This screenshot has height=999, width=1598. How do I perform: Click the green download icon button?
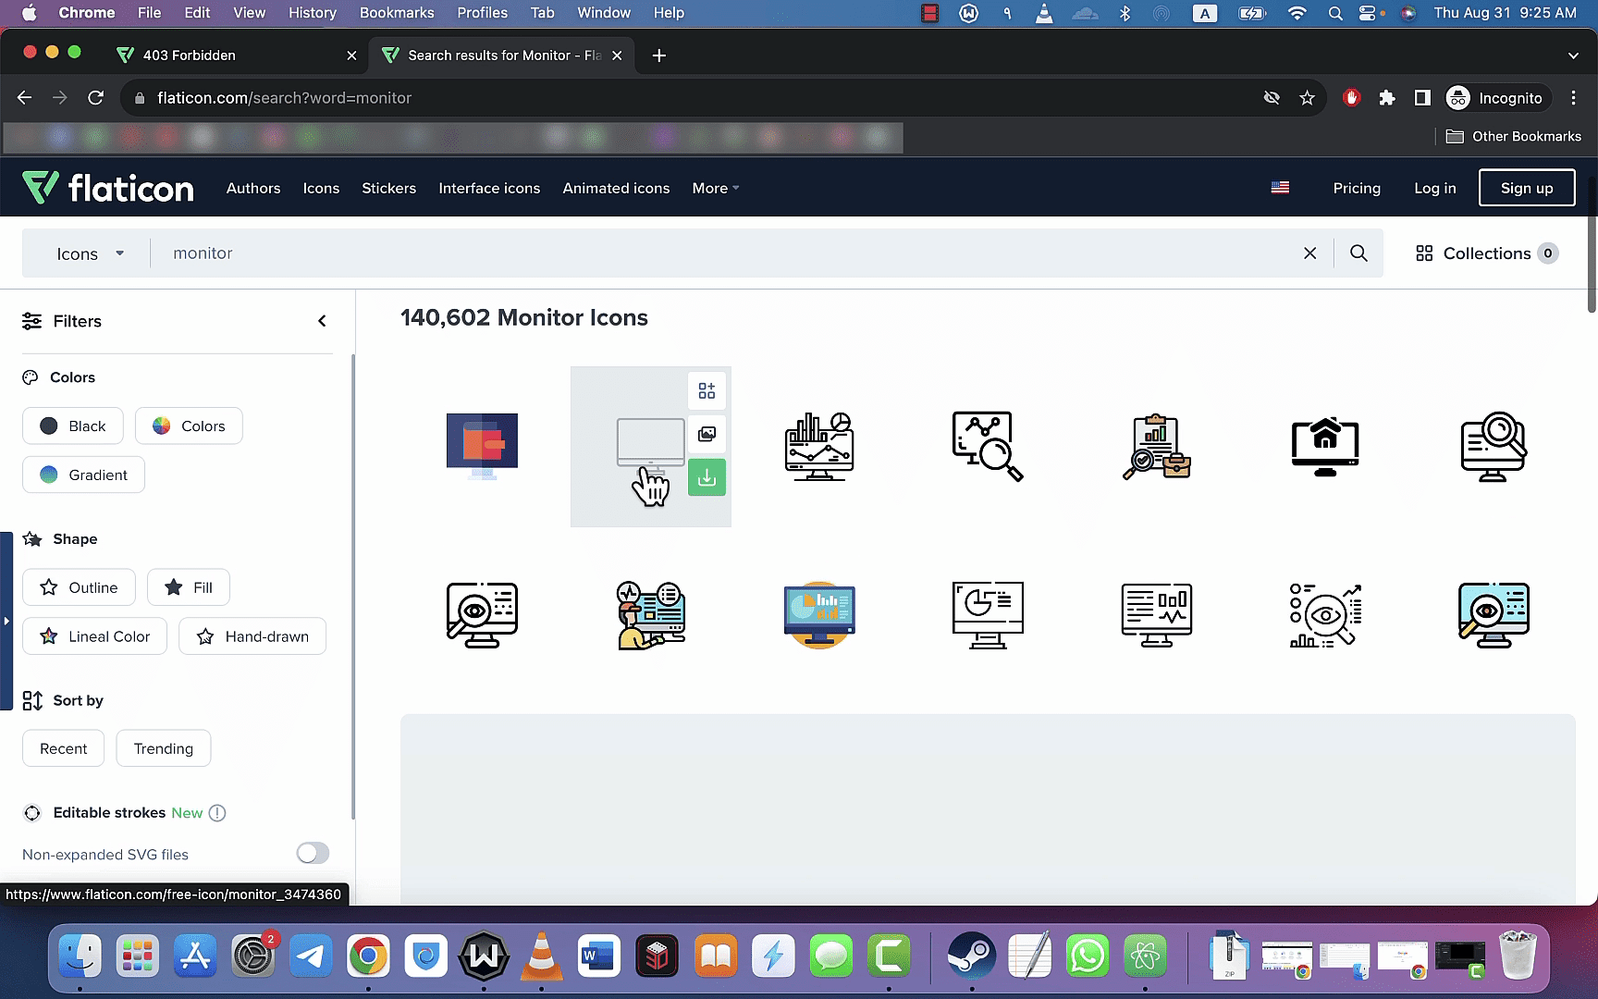(707, 477)
